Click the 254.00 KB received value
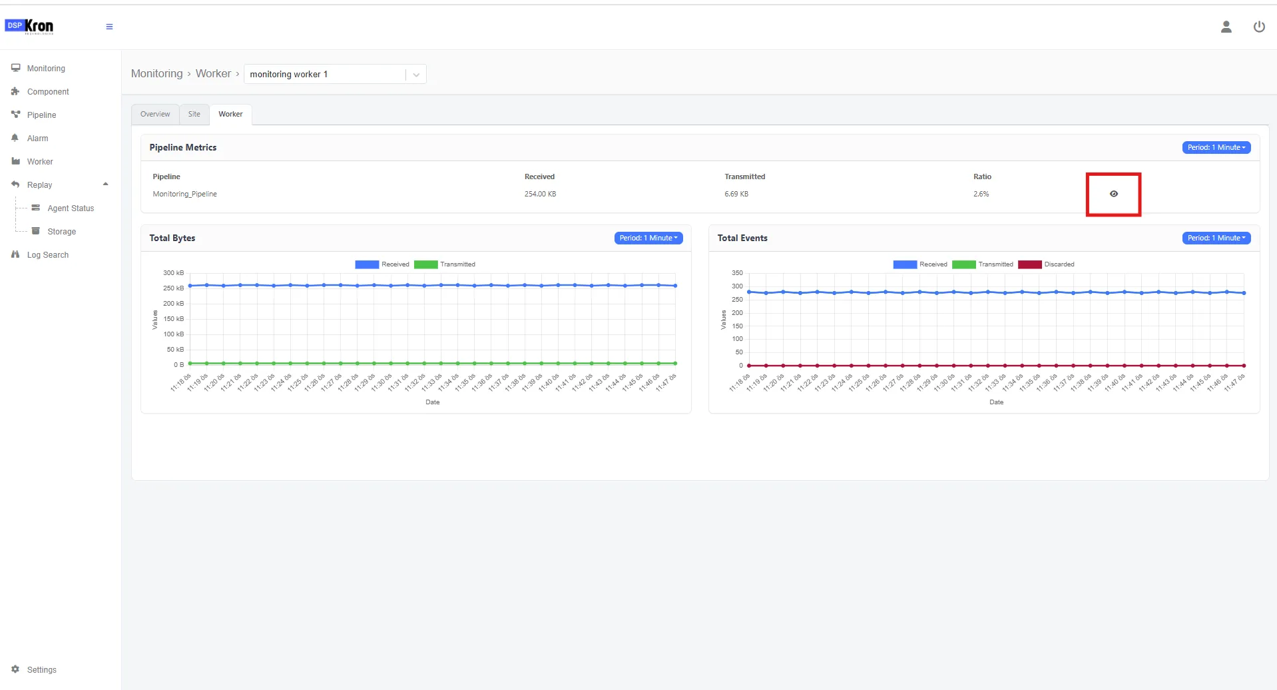Viewport: 1277px width, 690px height. coord(540,194)
